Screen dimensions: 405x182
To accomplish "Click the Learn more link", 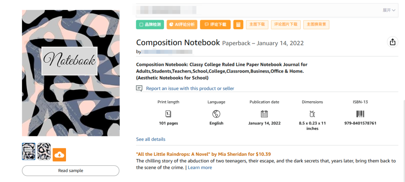I will [199, 167].
